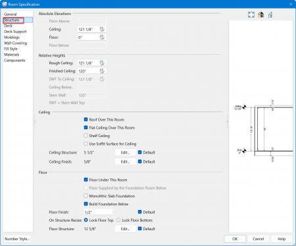The width and height of the screenshot is (296, 246).
Task: Click the building preview view icon
Action: (x=260, y=14)
